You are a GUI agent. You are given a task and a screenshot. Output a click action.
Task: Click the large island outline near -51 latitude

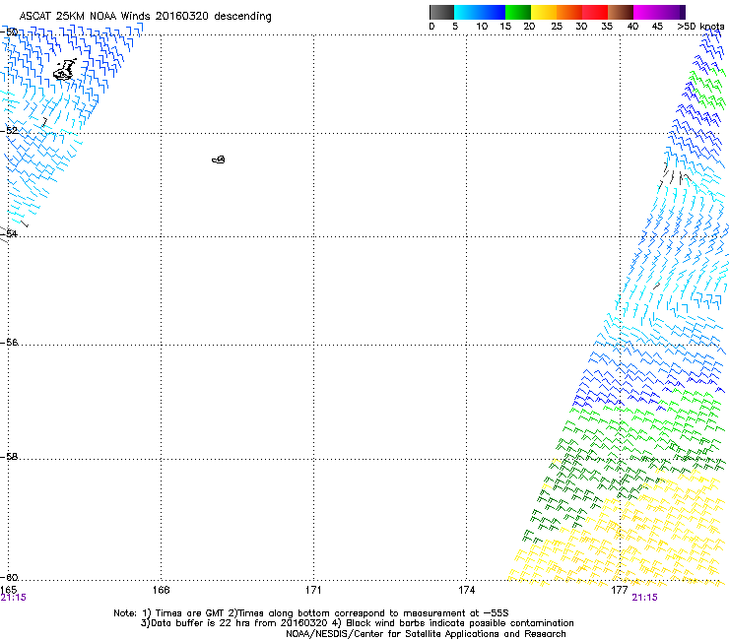click(x=65, y=70)
